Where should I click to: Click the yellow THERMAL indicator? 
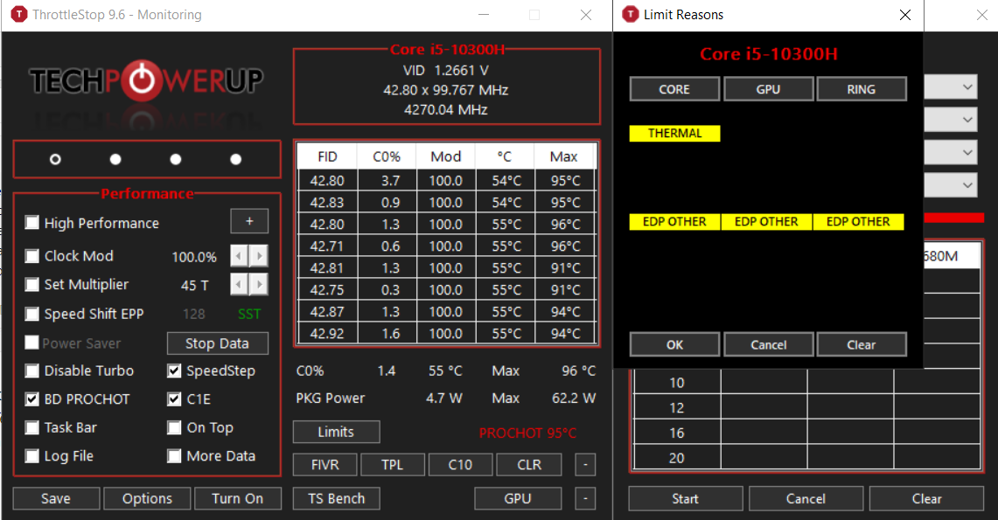click(674, 133)
